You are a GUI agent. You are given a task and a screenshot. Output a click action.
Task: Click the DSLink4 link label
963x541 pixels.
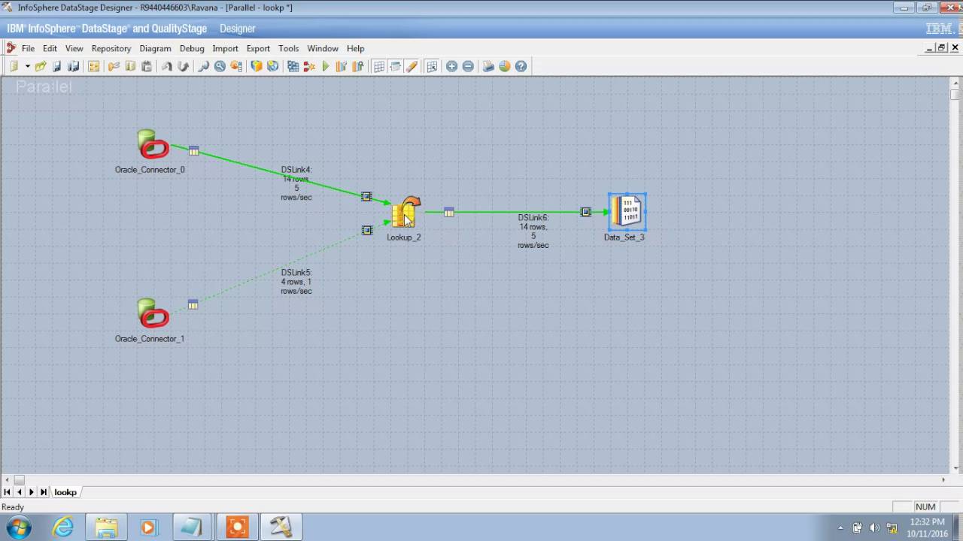coord(296,183)
